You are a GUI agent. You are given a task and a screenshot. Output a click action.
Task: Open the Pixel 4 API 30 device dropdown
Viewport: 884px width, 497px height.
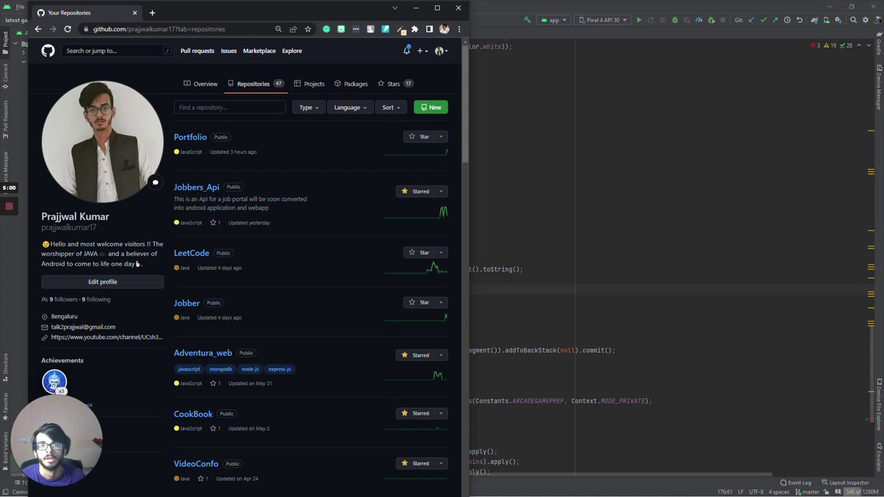[x=603, y=20]
